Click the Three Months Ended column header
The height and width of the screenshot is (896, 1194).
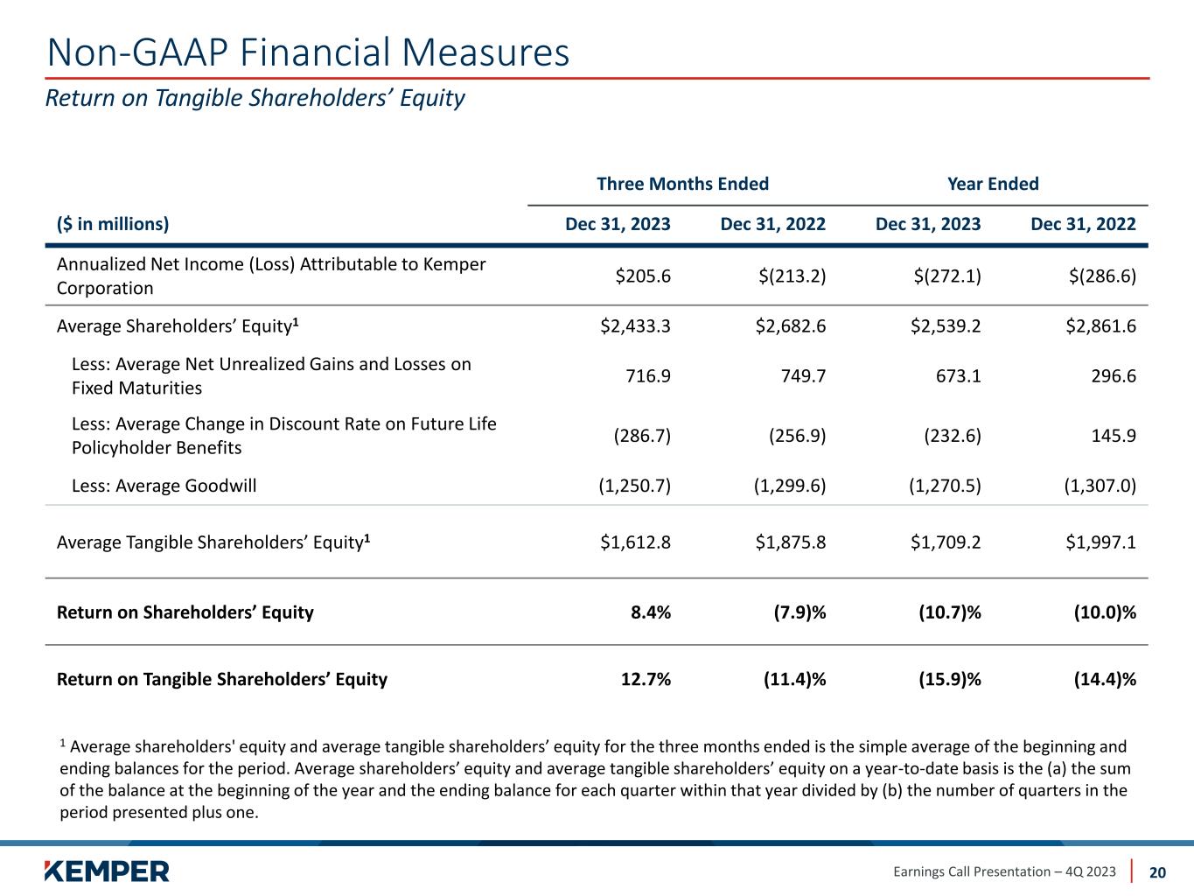coord(682,184)
